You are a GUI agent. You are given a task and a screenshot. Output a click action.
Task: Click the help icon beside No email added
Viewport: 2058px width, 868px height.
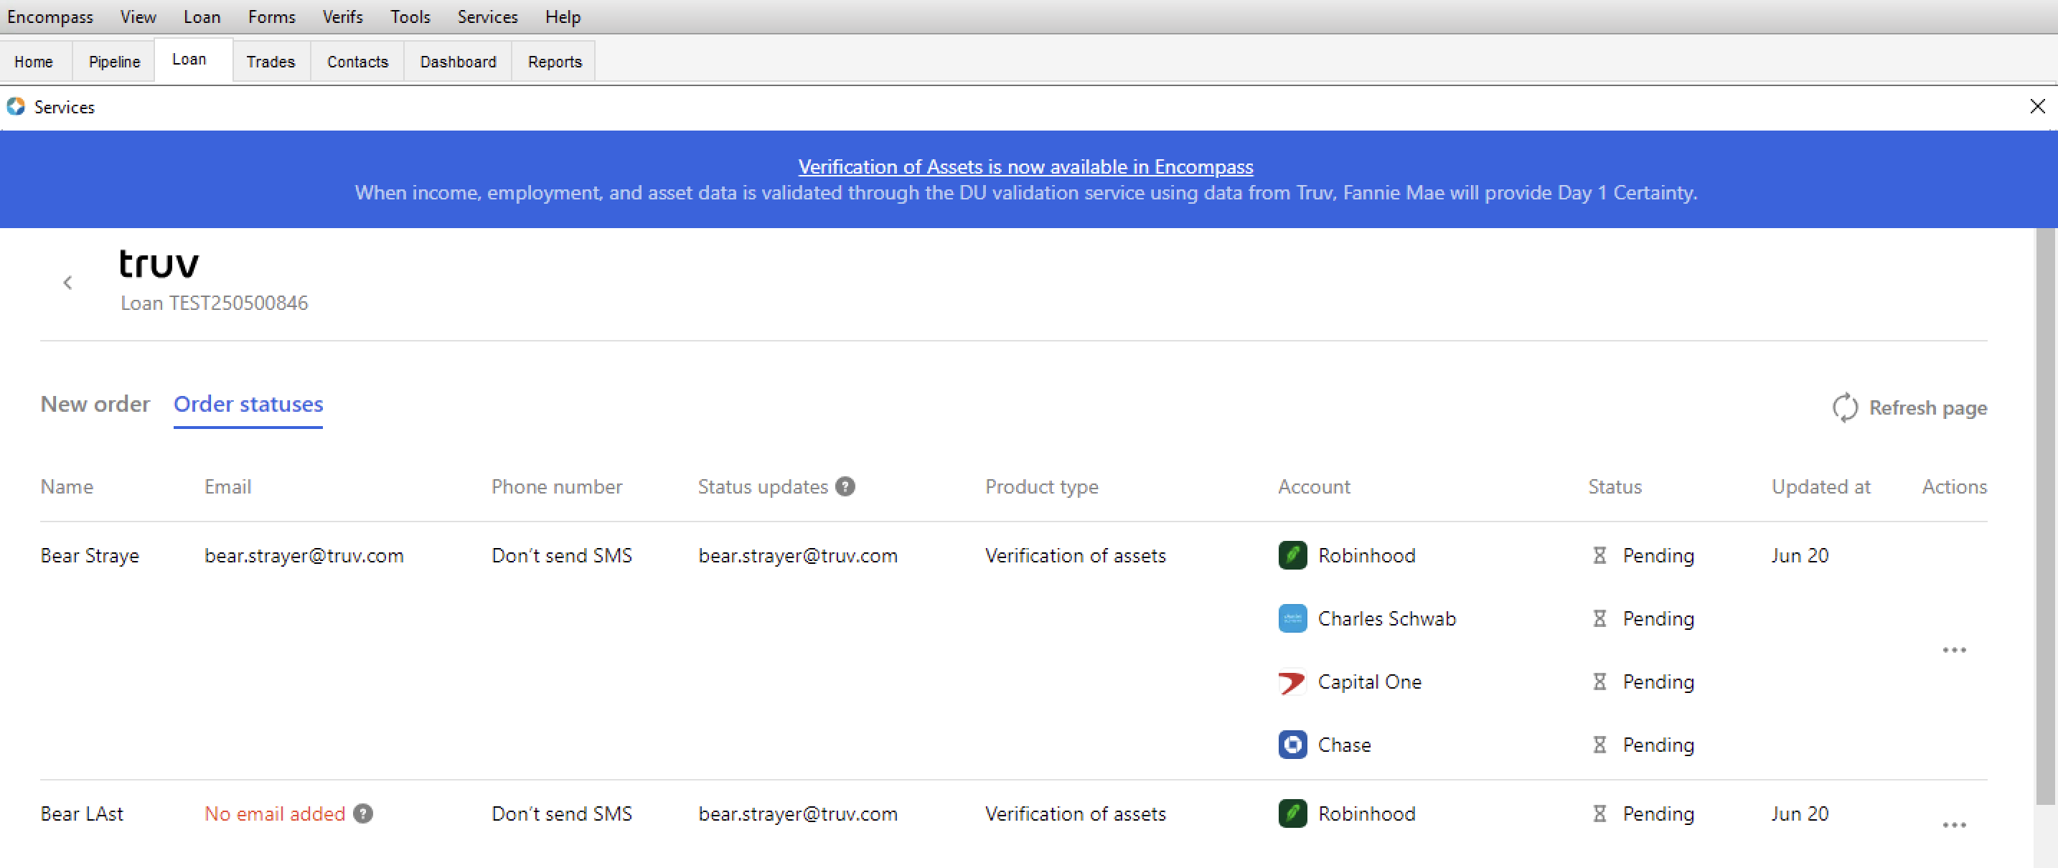point(362,813)
